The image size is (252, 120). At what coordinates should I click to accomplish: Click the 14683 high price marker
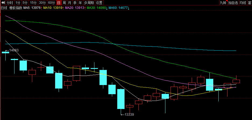tap(14, 50)
